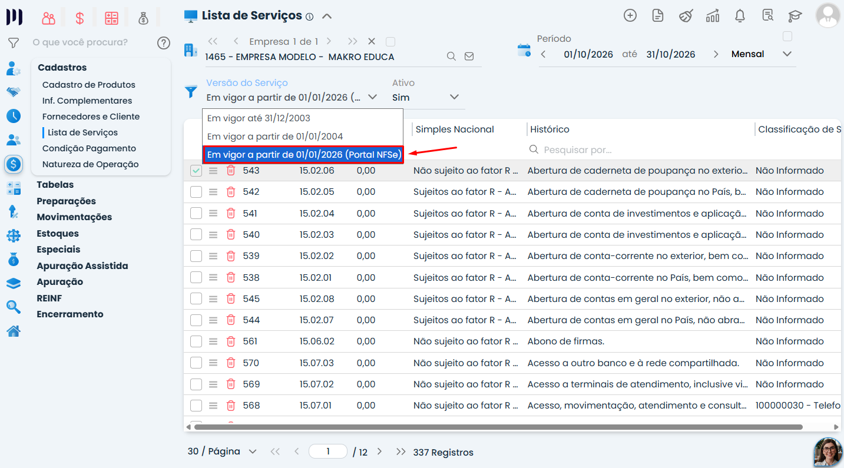Viewport: 844px width, 468px height.
Task: Click the help question mark icon
Action: pyautogui.click(x=164, y=42)
